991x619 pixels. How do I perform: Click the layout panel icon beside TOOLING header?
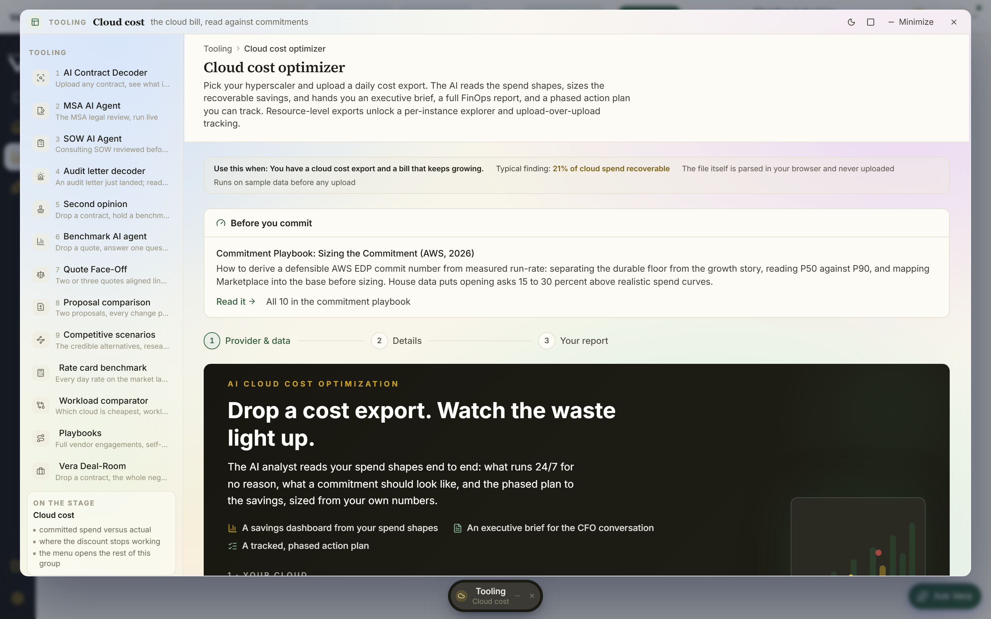tap(35, 22)
